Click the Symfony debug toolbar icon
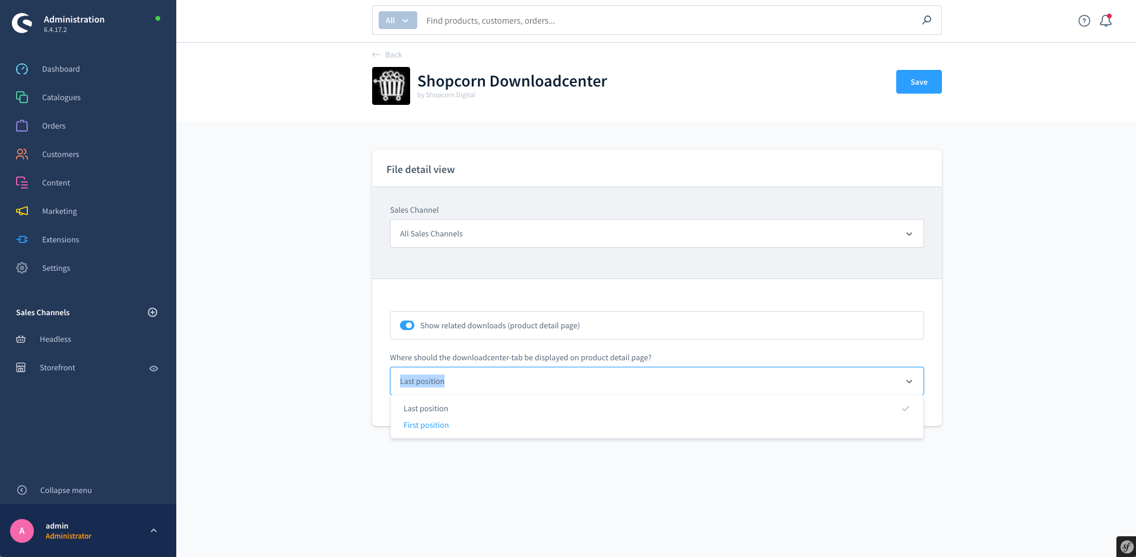 pyautogui.click(x=1126, y=546)
